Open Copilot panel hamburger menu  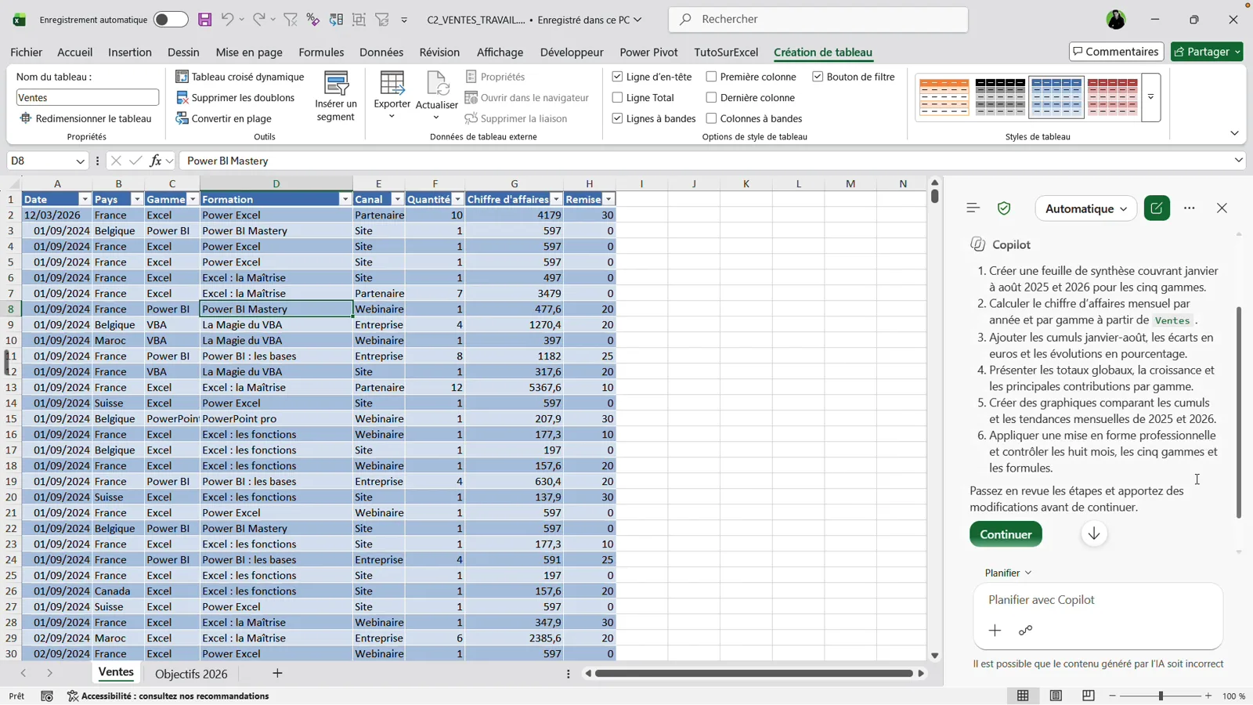973,208
